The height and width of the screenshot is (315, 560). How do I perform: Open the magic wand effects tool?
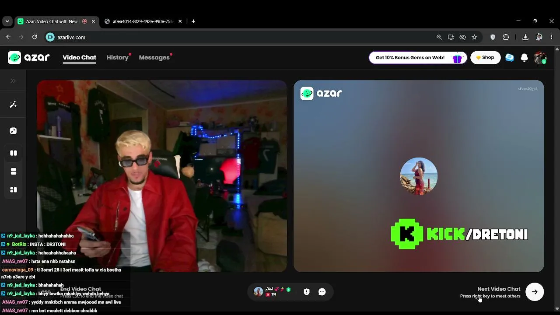[13, 105]
